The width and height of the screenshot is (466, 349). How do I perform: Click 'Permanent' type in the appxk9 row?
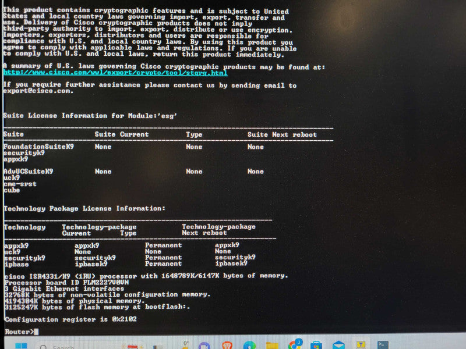tap(163, 245)
